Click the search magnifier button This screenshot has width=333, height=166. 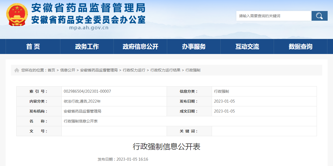coord(319,16)
